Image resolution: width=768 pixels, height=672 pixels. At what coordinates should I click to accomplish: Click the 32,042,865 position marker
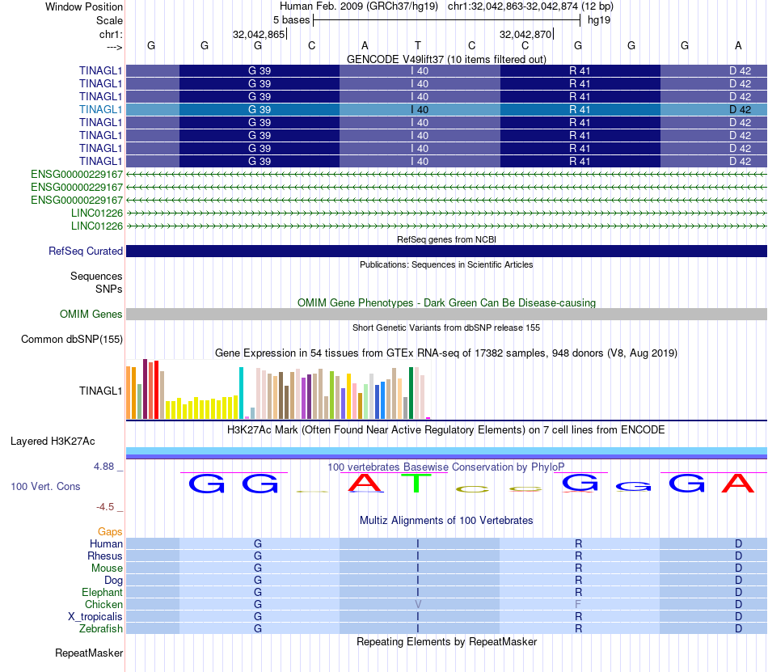click(x=260, y=34)
